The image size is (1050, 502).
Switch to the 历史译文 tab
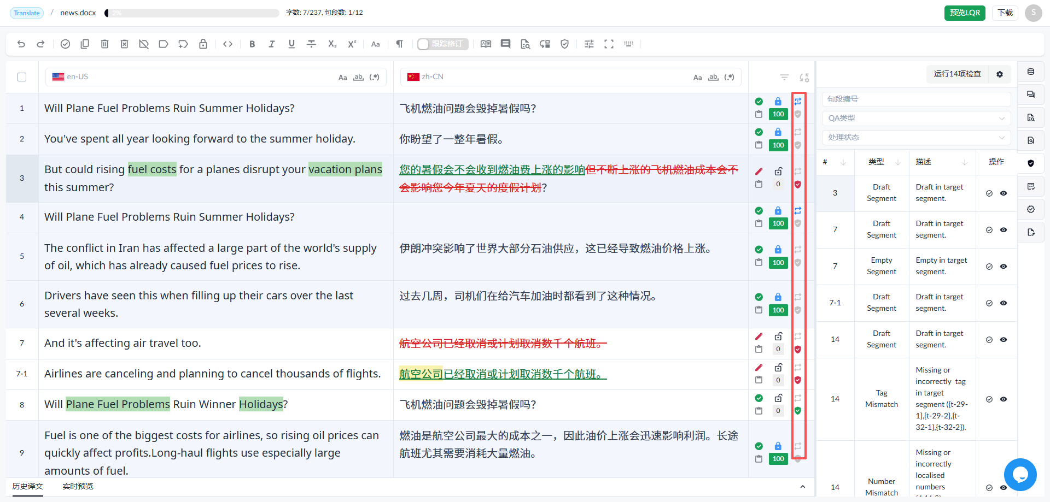(28, 486)
